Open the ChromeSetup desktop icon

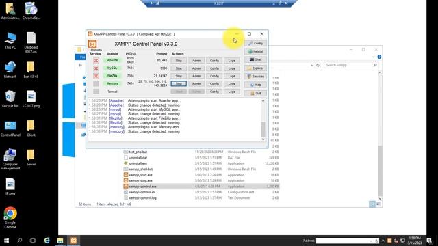(31, 11)
